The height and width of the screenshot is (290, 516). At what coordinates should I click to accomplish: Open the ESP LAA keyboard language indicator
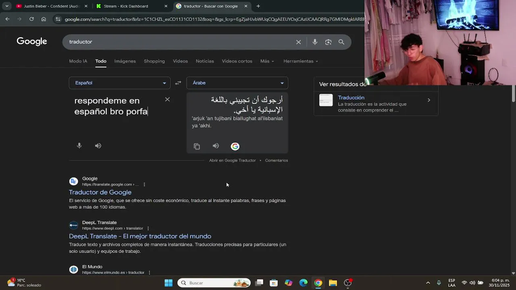click(452, 283)
